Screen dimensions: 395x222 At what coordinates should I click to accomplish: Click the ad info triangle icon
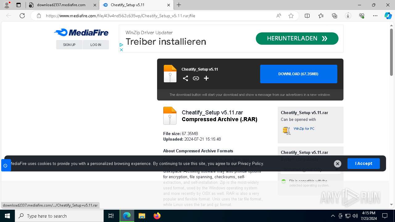click(121, 45)
